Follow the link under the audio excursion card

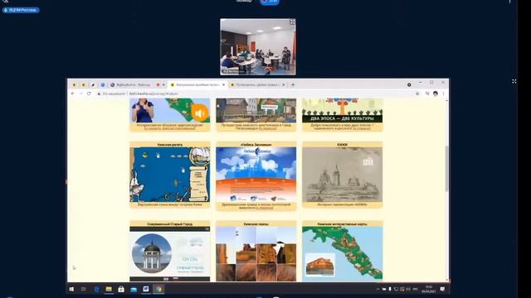click(169, 128)
